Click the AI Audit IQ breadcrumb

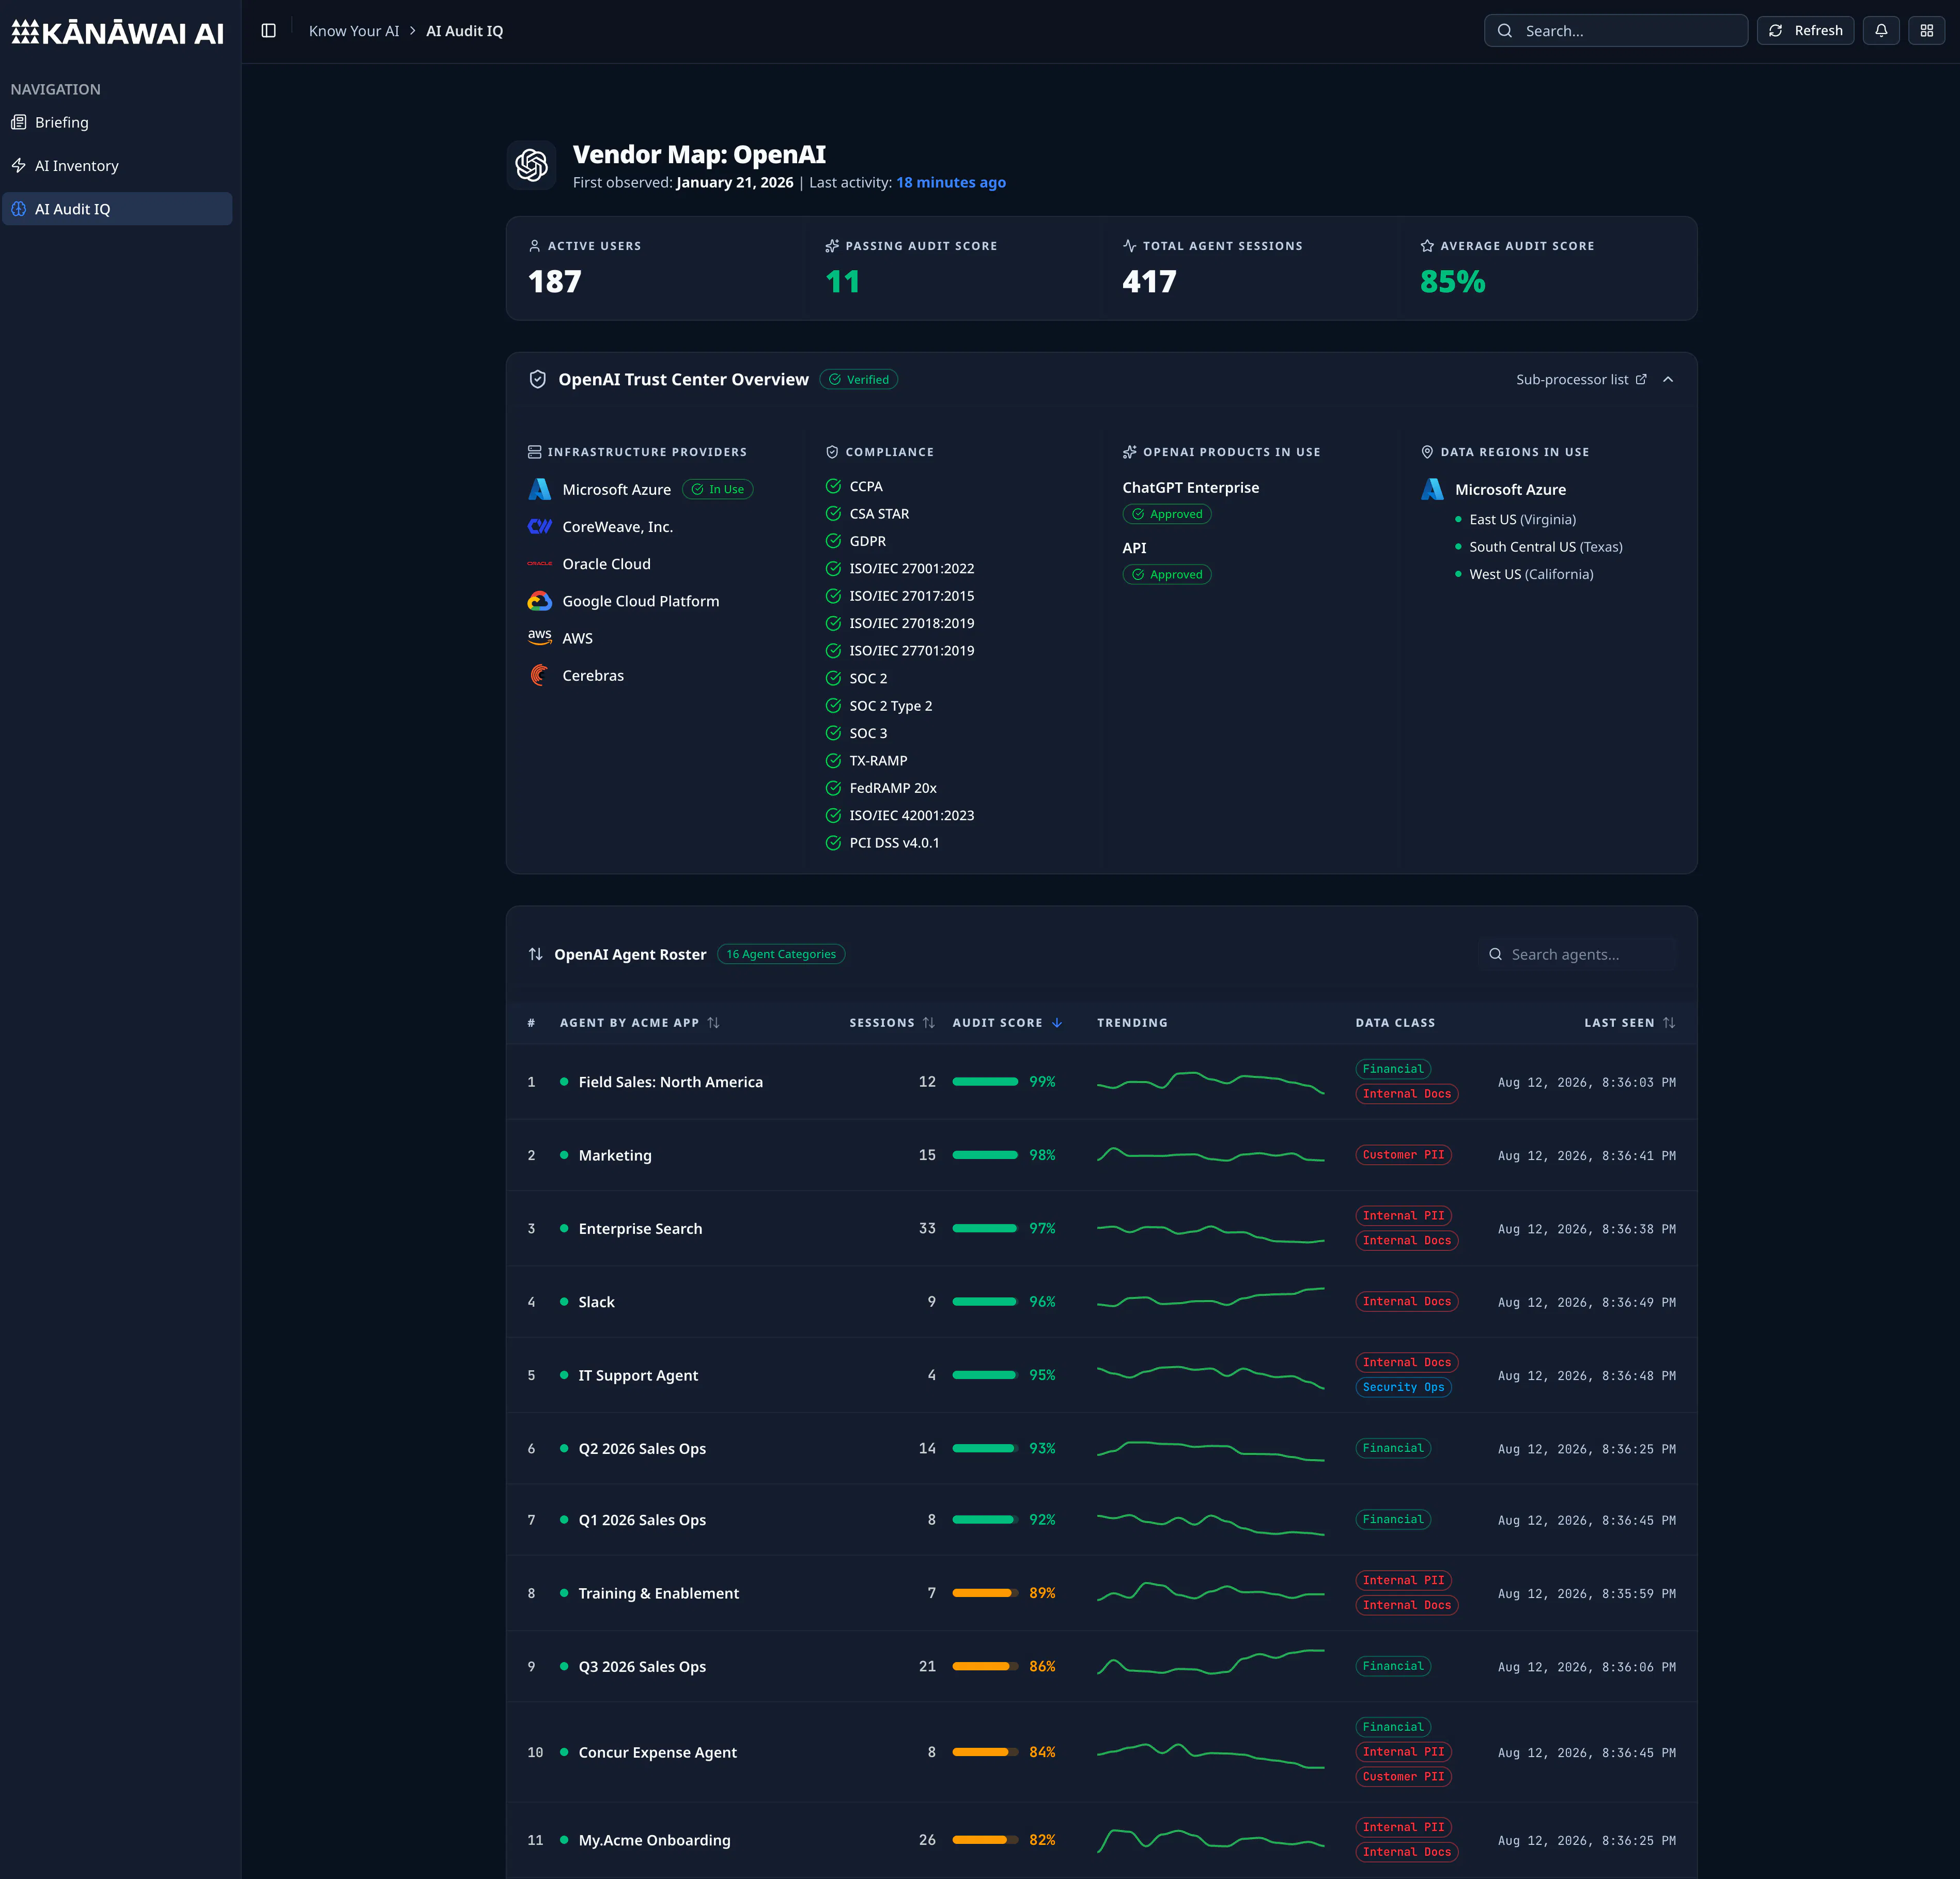464,31
